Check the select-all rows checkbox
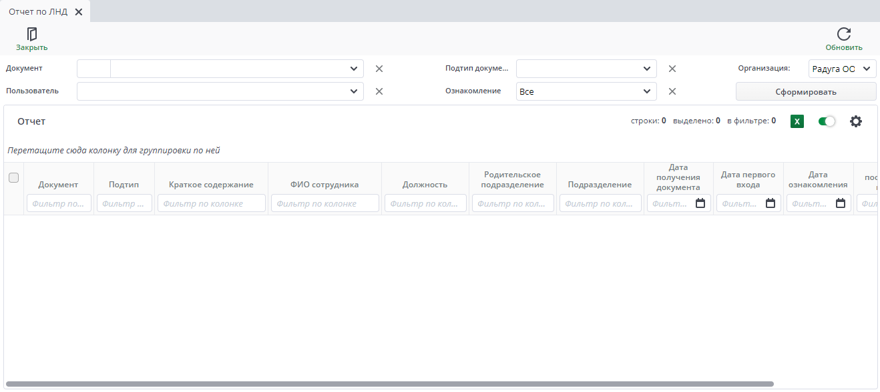 tap(13, 177)
